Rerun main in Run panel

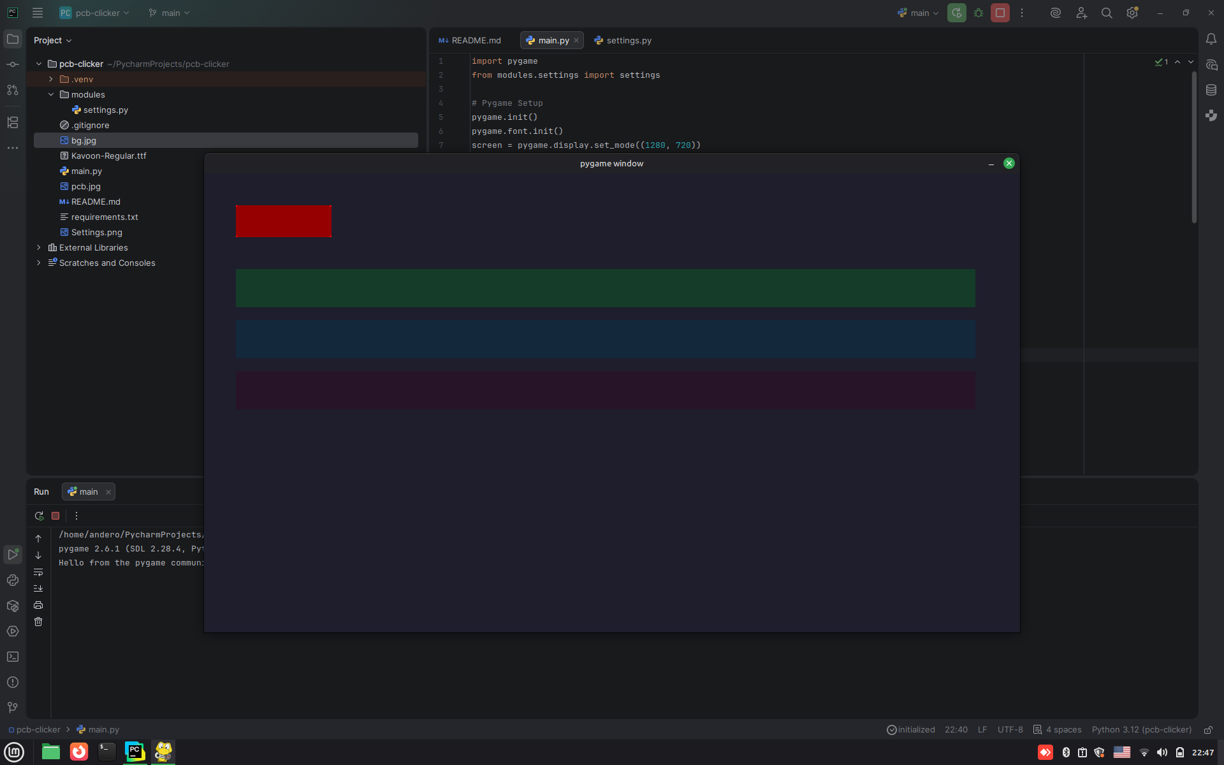[39, 516]
